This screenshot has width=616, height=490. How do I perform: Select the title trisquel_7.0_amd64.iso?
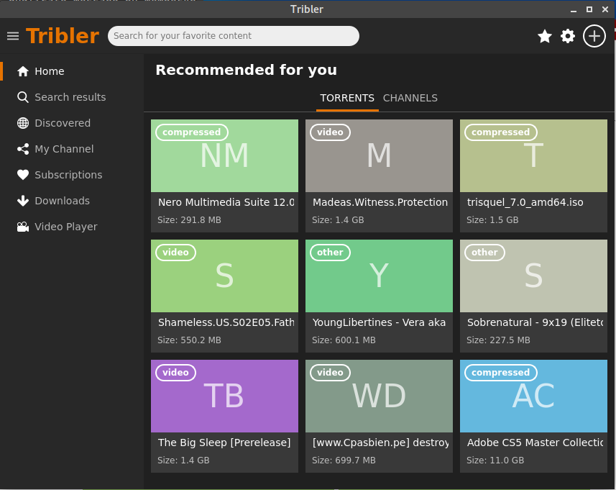(525, 202)
